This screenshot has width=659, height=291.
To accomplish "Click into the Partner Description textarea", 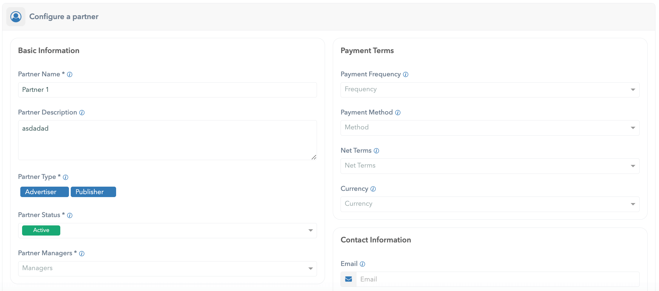I will [x=167, y=140].
